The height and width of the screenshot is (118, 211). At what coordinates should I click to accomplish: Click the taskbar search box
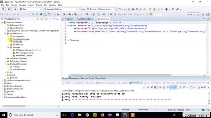(x=34, y=115)
